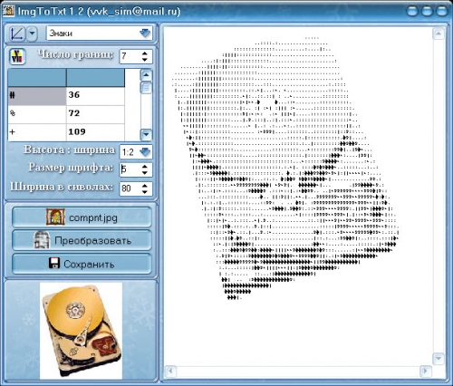453x386 pixels.
Task: Click into the Размер шрифта field
Action: pyautogui.click(x=130, y=169)
